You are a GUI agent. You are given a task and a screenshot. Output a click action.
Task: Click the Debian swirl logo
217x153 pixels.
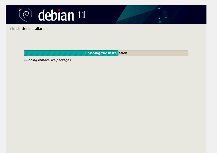(26, 15)
